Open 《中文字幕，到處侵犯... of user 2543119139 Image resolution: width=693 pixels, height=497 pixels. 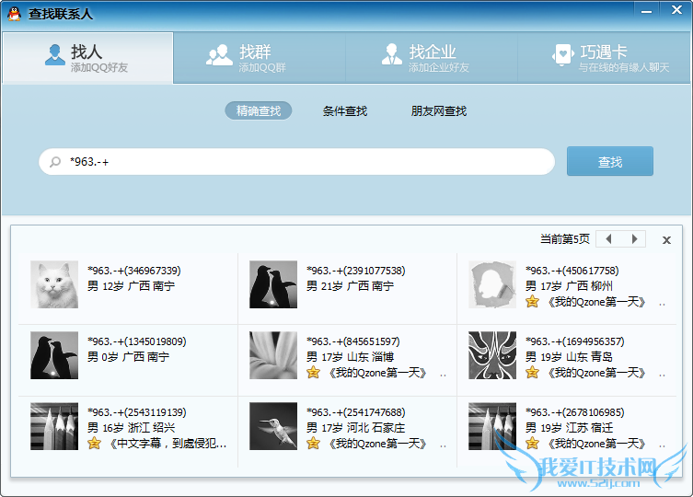pyautogui.click(x=167, y=444)
